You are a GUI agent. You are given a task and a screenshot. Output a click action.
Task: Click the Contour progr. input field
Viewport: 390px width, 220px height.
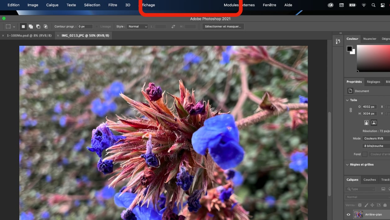(x=85, y=27)
